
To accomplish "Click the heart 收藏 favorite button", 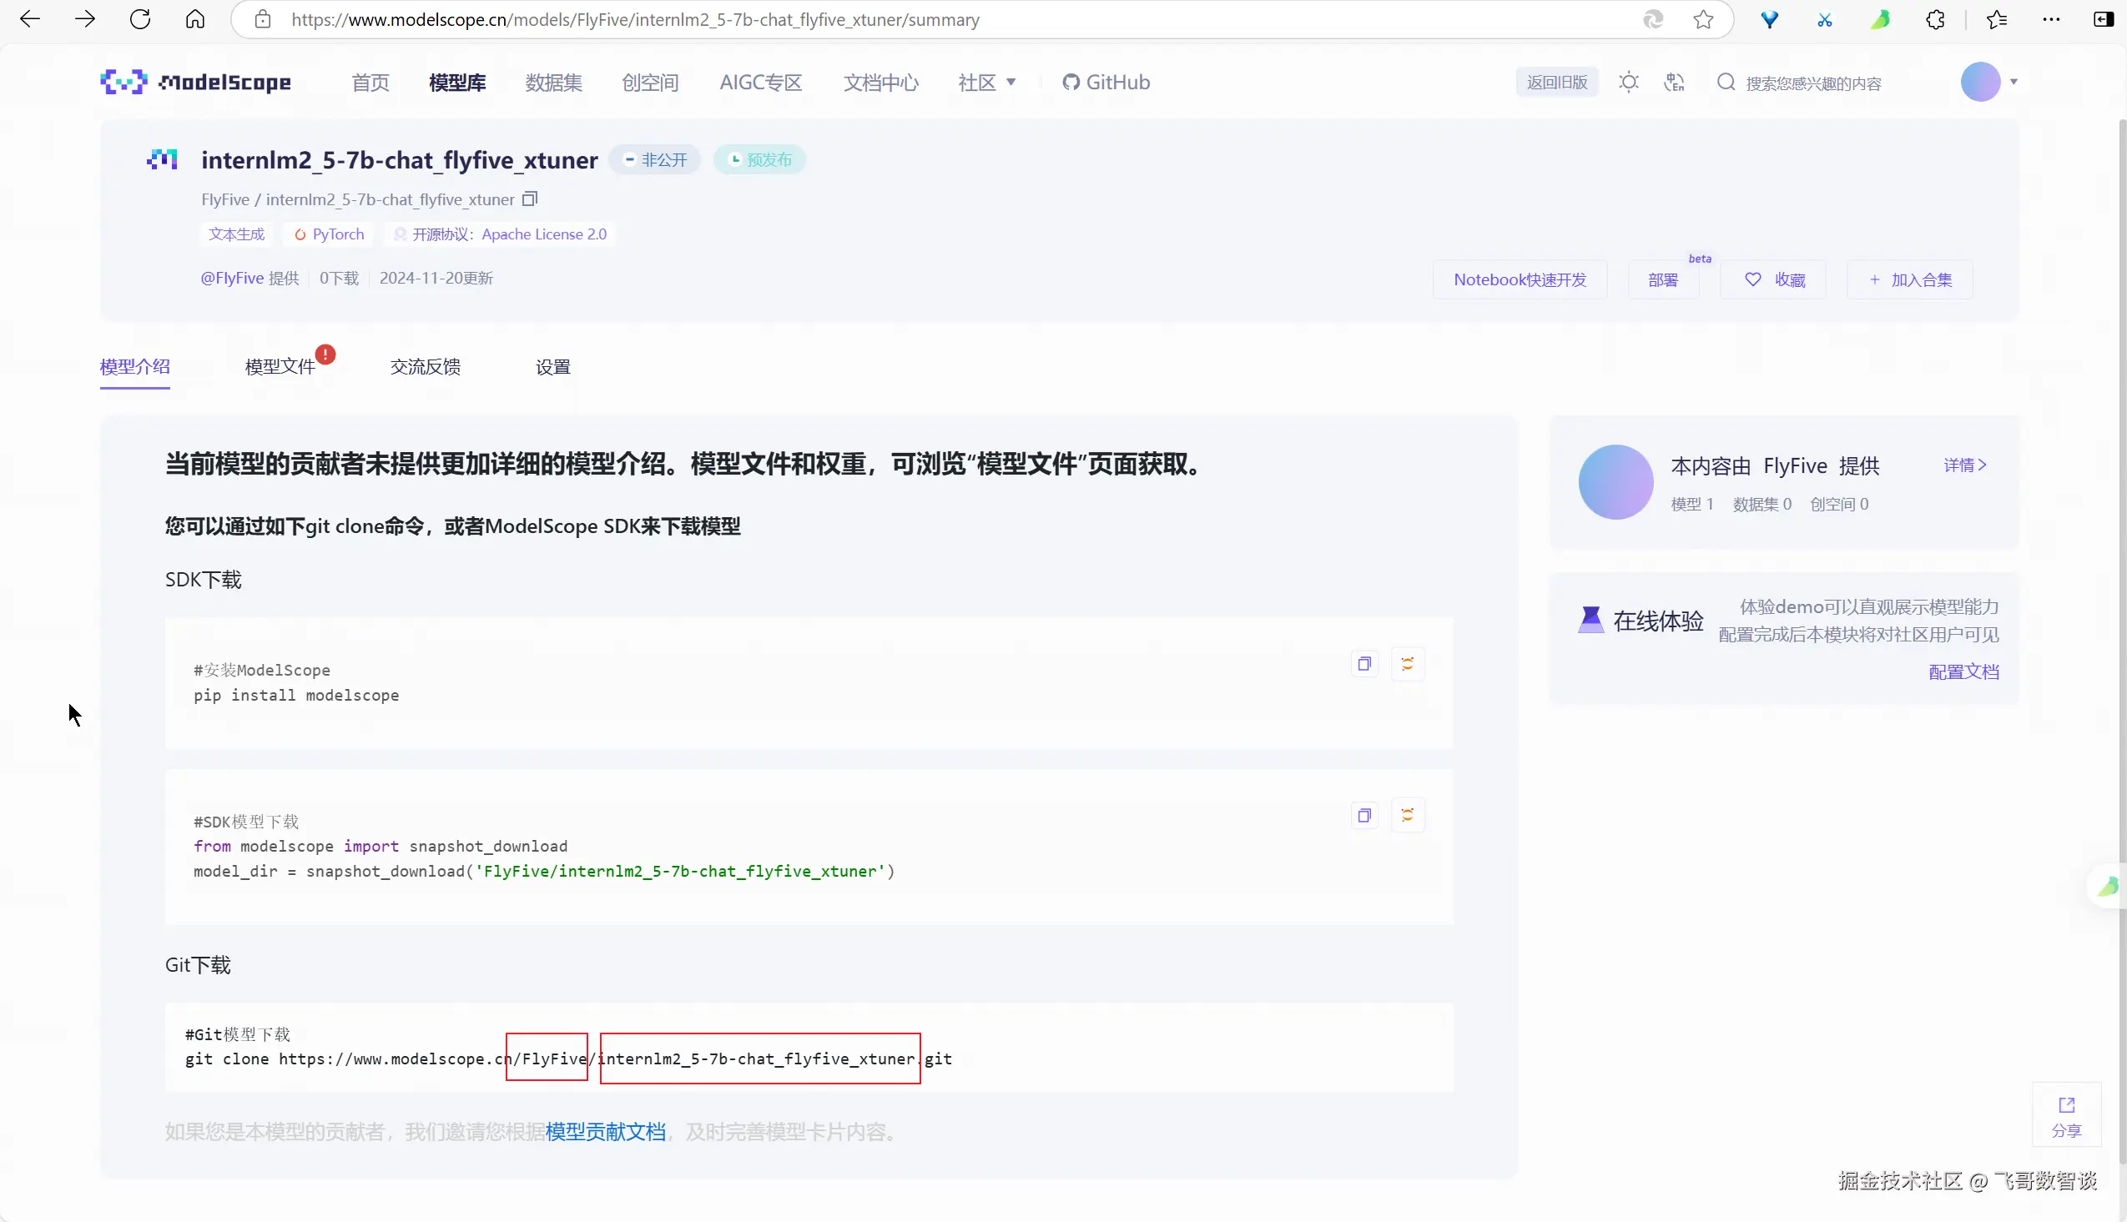I will [x=1774, y=279].
